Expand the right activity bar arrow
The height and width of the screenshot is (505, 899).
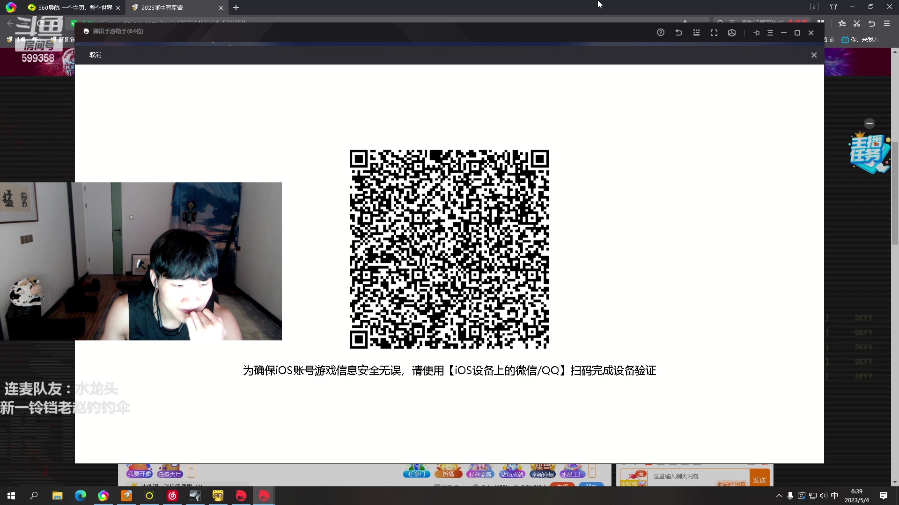pyautogui.click(x=592, y=470)
